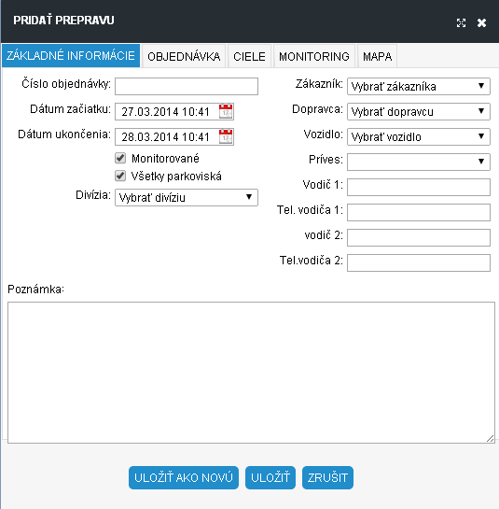Screen dimensions: 499x509
Task: Focus the Číslo objednávky field
Action: point(187,86)
